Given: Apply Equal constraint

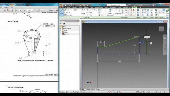Looking at the screenshot, I should [x=134, y=15].
